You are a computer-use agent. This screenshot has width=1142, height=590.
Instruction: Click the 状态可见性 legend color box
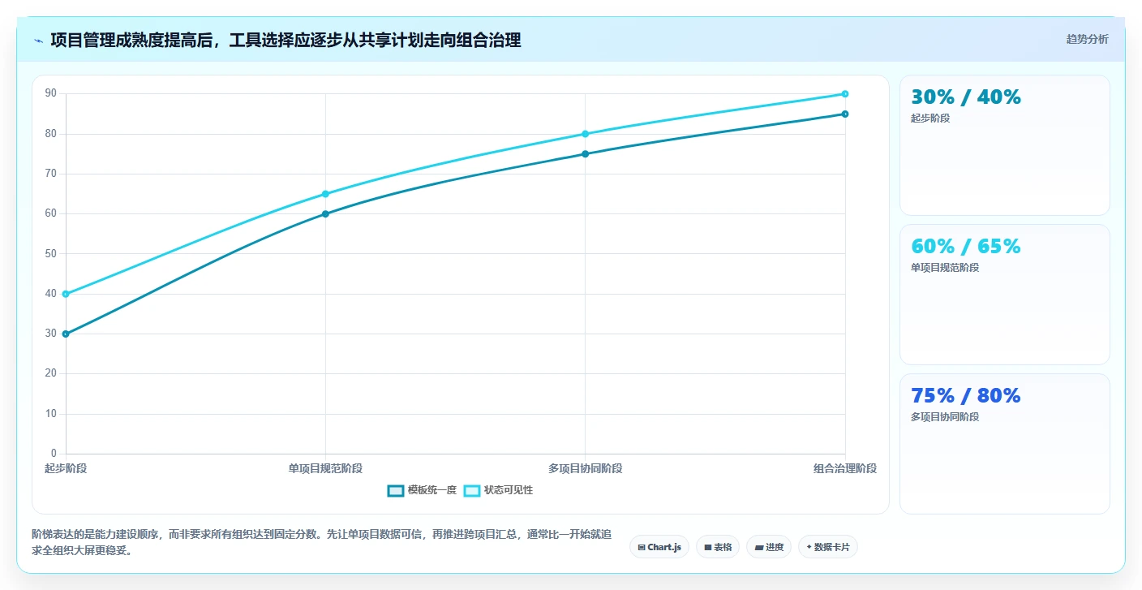[x=472, y=490]
